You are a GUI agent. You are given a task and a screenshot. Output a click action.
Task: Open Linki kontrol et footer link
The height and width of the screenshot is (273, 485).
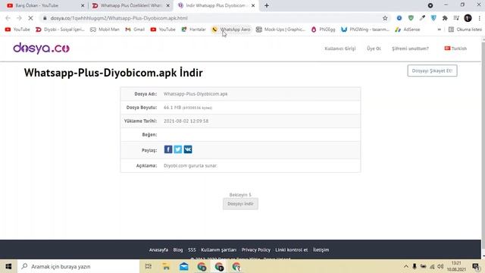click(x=291, y=249)
